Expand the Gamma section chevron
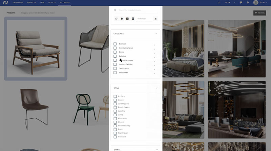Viewport: 271px width, 151px height. pyautogui.click(x=157, y=150)
